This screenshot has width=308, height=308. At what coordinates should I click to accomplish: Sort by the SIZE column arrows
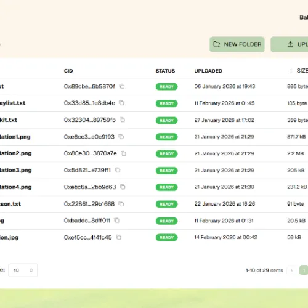point(291,71)
